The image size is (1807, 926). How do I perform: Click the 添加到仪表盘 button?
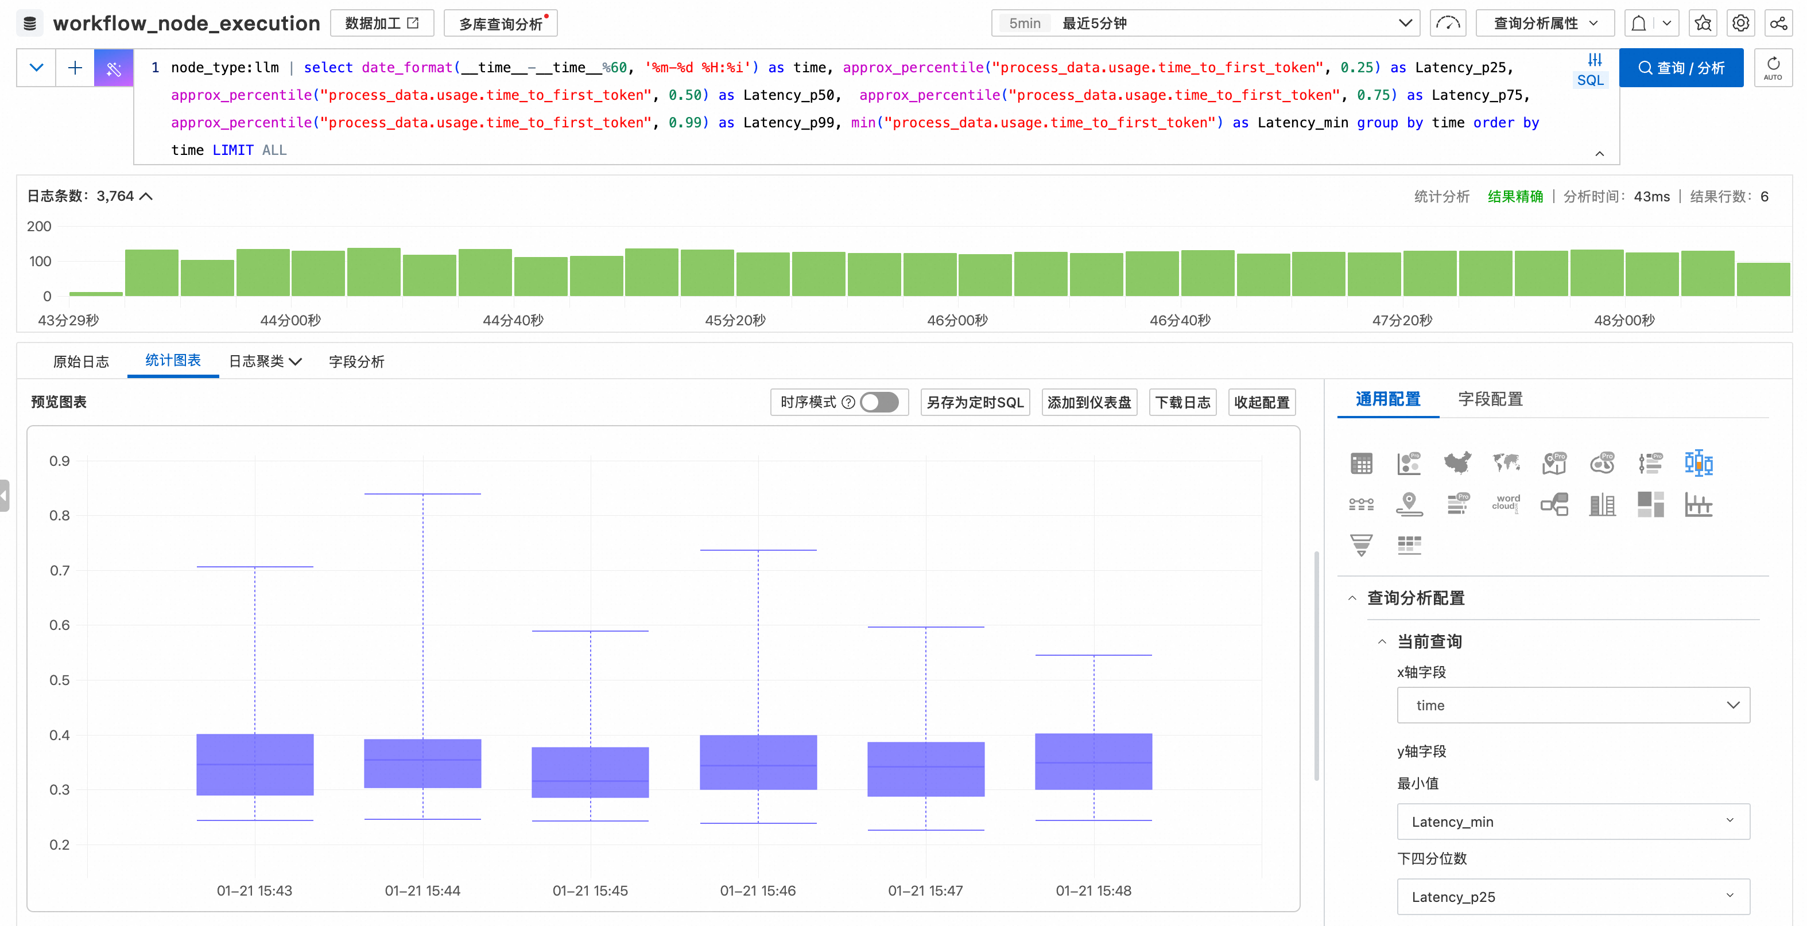[x=1089, y=402]
